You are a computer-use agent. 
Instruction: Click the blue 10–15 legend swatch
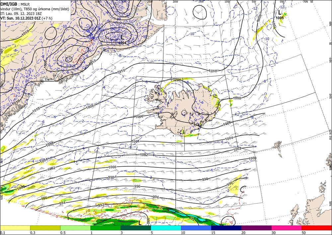coord(196,228)
